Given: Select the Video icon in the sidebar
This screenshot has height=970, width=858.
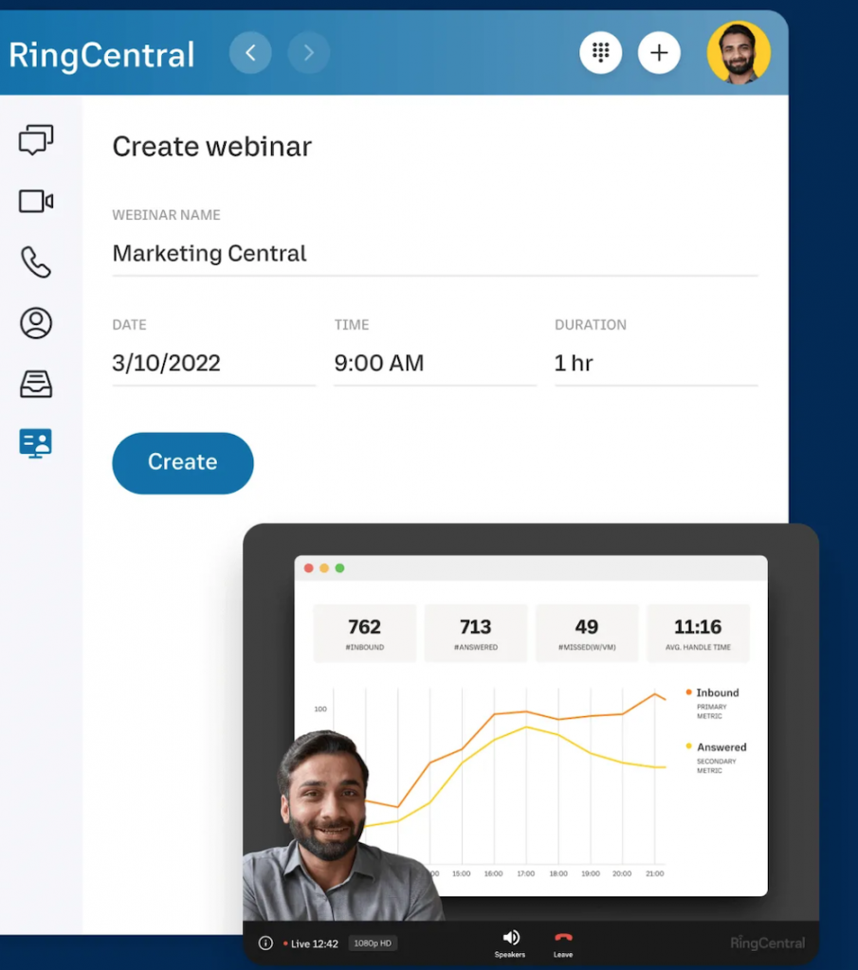Looking at the screenshot, I should point(35,201).
